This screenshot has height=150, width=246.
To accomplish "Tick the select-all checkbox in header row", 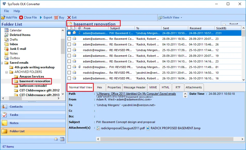I will pos(69,28).
